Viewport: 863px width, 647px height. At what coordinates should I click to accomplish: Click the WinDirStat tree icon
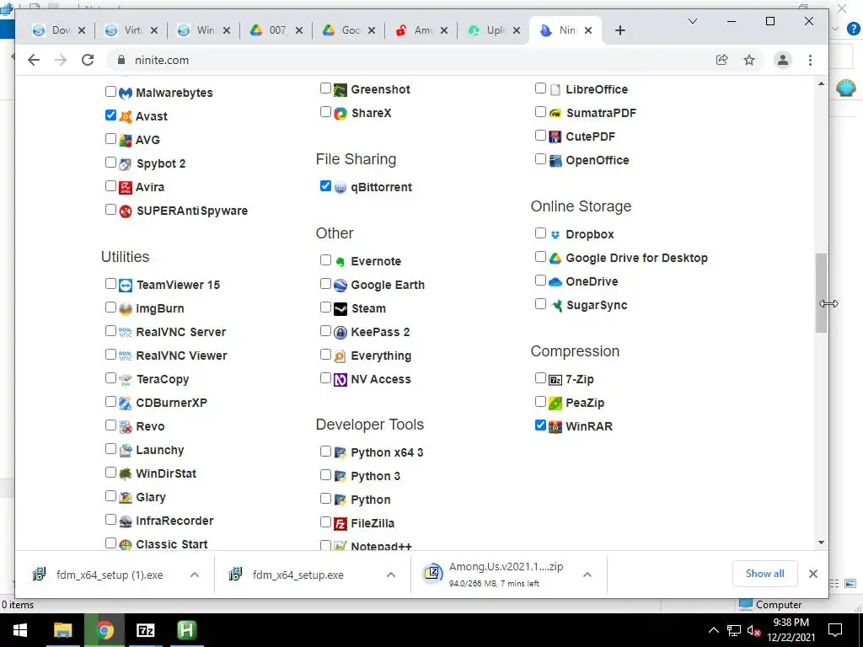pyautogui.click(x=126, y=473)
